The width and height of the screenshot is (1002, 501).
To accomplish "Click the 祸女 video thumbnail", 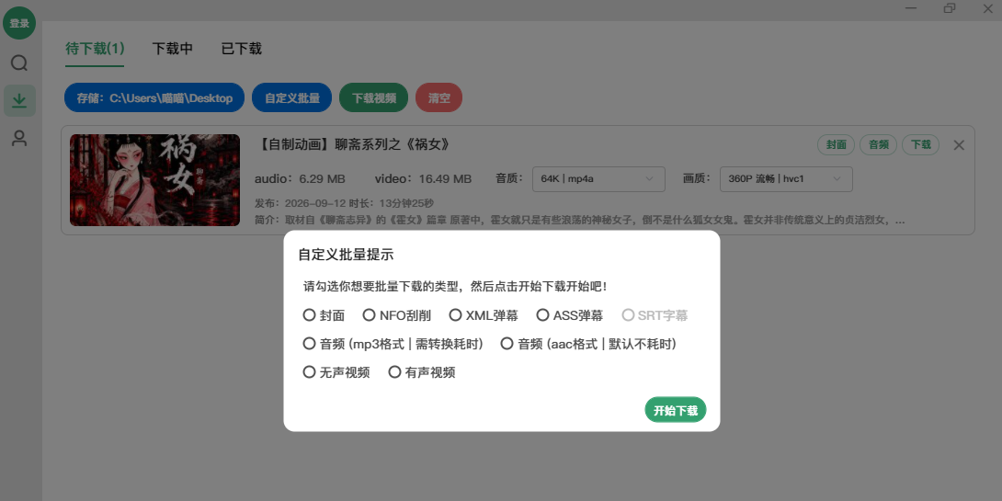I will (x=154, y=180).
